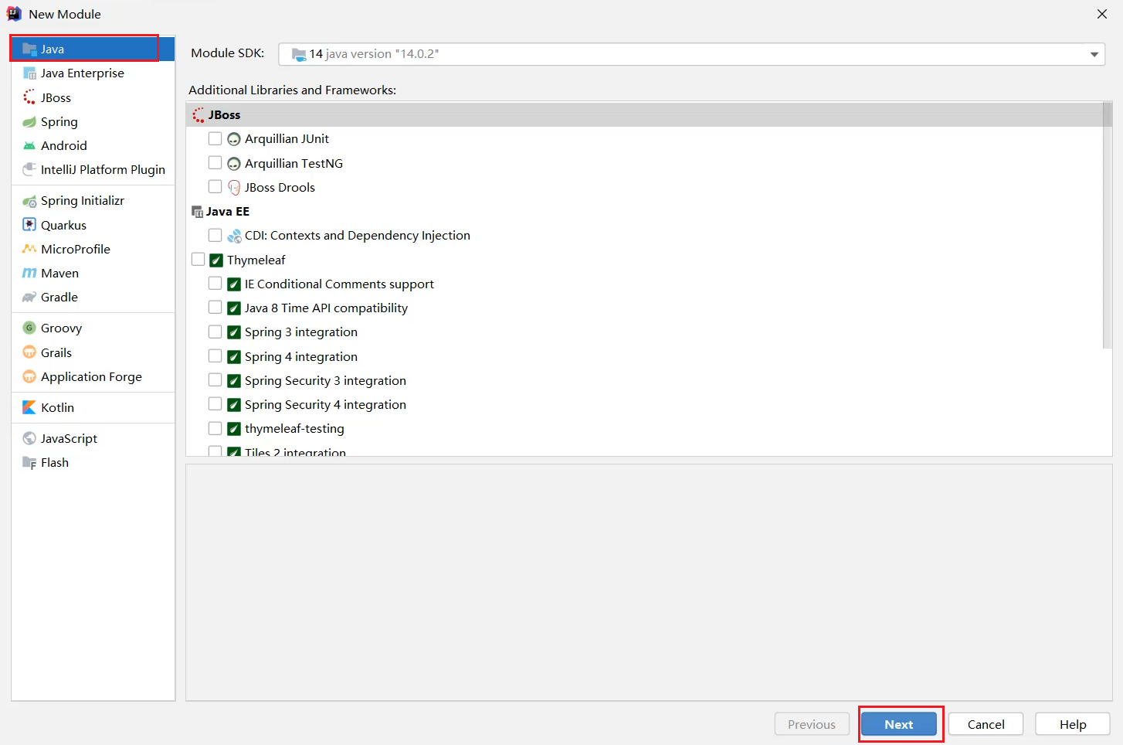The height and width of the screenshot is (745, 1123).
Task: Click the JBoss red dots icon in sidebar
Action: coord(29,97)
